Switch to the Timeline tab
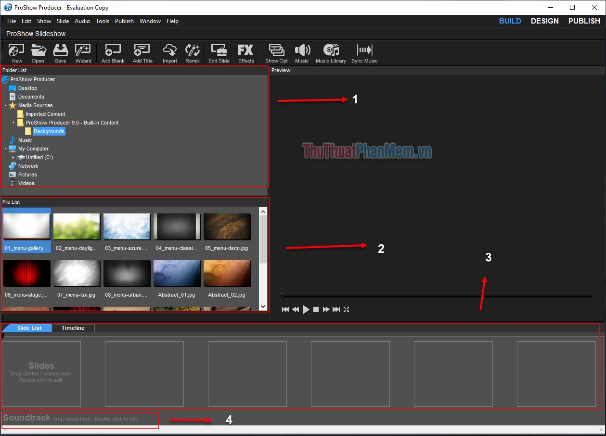 click(73, 328)
